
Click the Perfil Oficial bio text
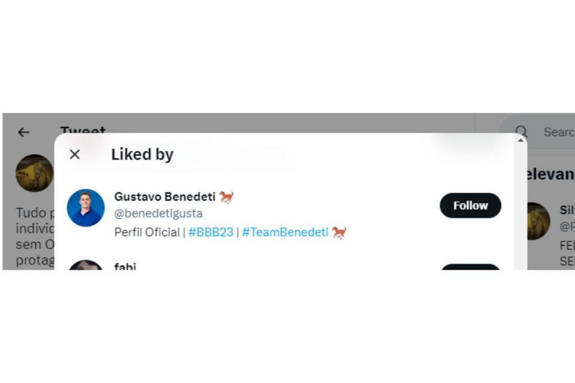click(x=147, y=232)
